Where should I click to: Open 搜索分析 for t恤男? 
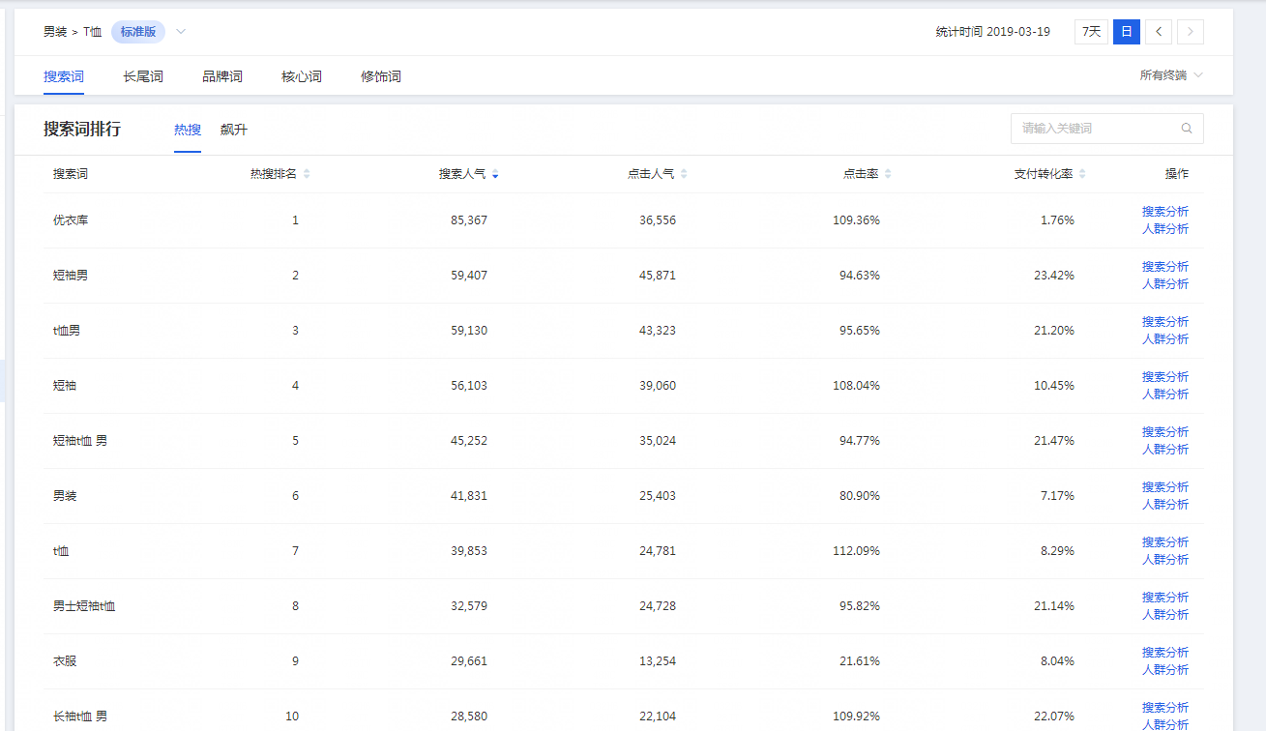pos(1165,322)
